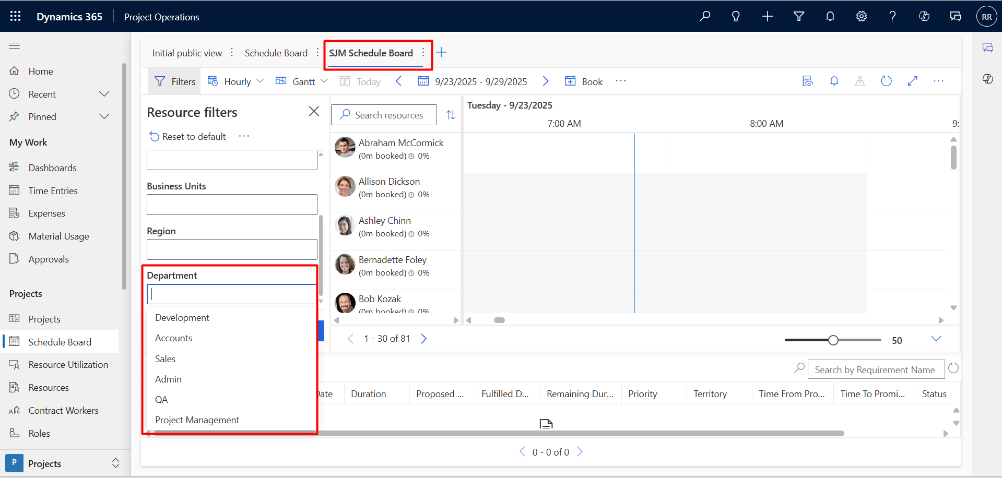The height and width of the screenshot is (478, 1002).
Task: Switch to the Schedule Board tab
Action: point(276,53)
